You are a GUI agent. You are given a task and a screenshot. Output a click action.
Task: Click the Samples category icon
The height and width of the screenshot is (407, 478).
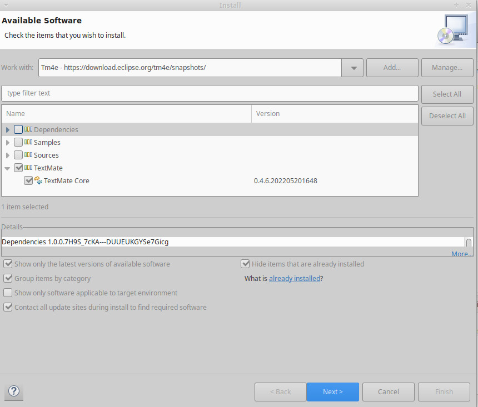click(28, 142)
